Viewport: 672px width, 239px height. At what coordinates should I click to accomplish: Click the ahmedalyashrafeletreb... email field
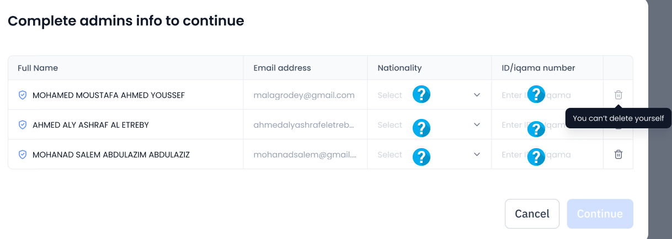[304, 125]
